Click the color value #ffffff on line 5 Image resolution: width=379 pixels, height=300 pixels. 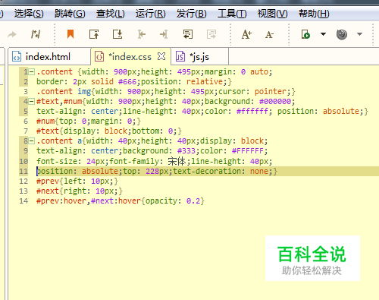point(252,111)
